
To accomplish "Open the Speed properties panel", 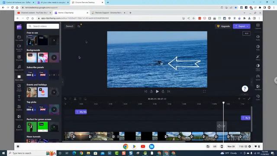I will coord(258,77).
